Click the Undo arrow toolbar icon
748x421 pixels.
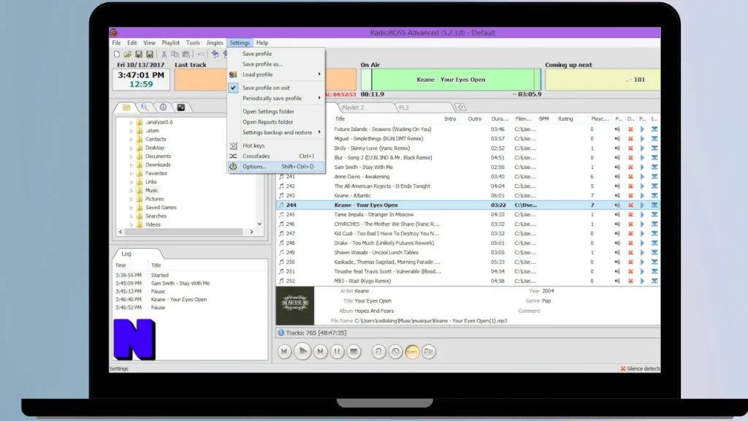[x=201, y=54]
